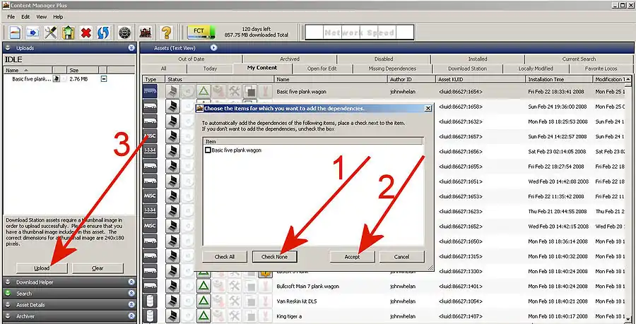Viewport: 636px width, 324px height.
Task: Click the blue refresh arrows toolbar icon
Action: tap(104, 32)
